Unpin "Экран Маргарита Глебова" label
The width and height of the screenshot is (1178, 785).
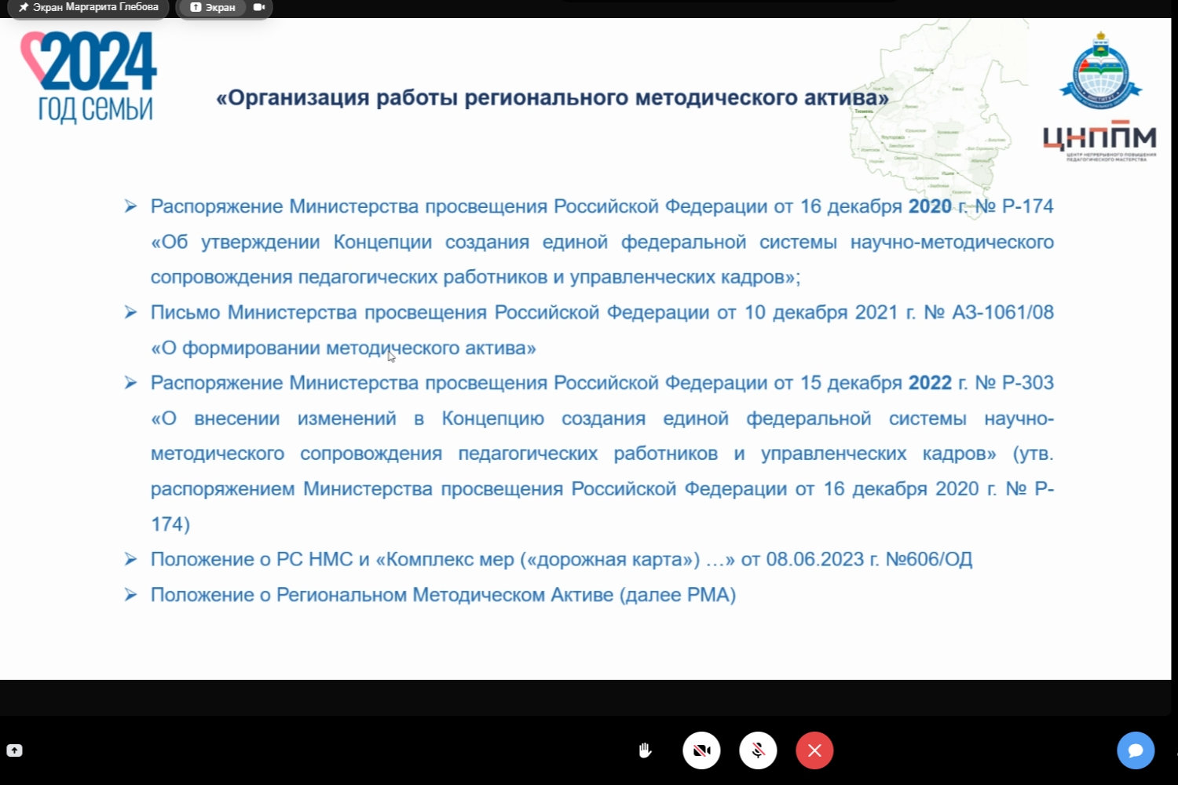(x=24, y=7)
